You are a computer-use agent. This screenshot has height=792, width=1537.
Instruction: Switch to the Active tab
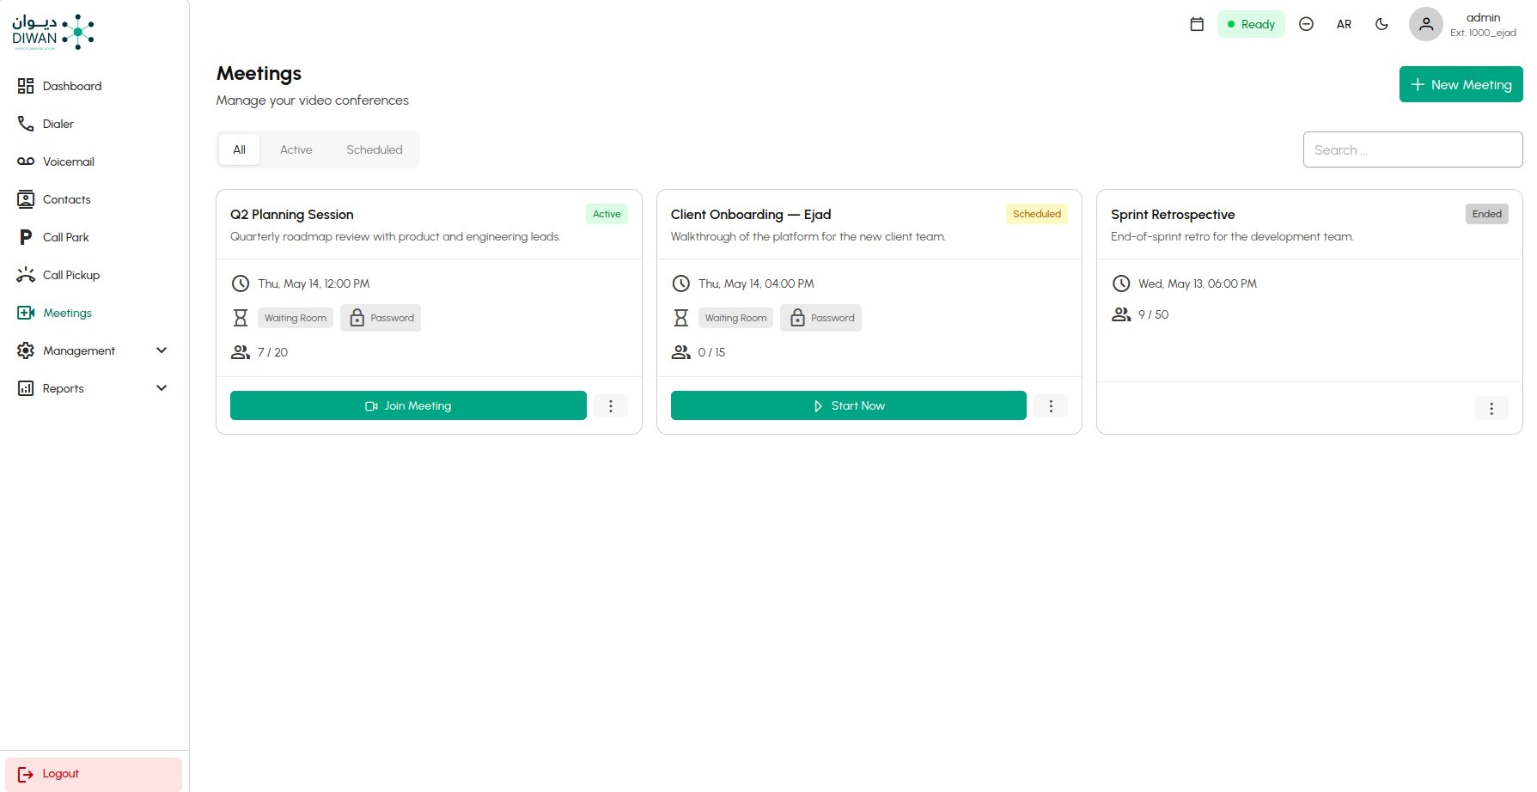(296, 149)
